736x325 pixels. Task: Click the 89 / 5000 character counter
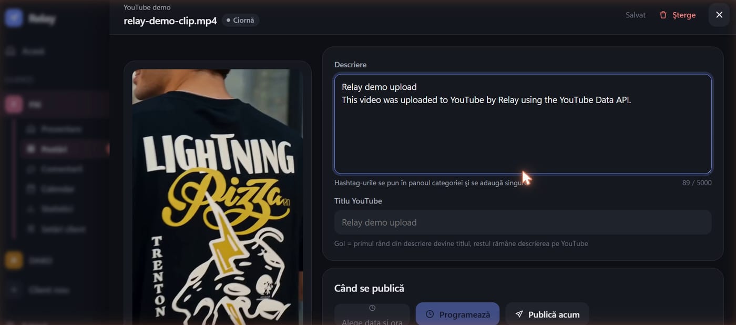[697, 183]
